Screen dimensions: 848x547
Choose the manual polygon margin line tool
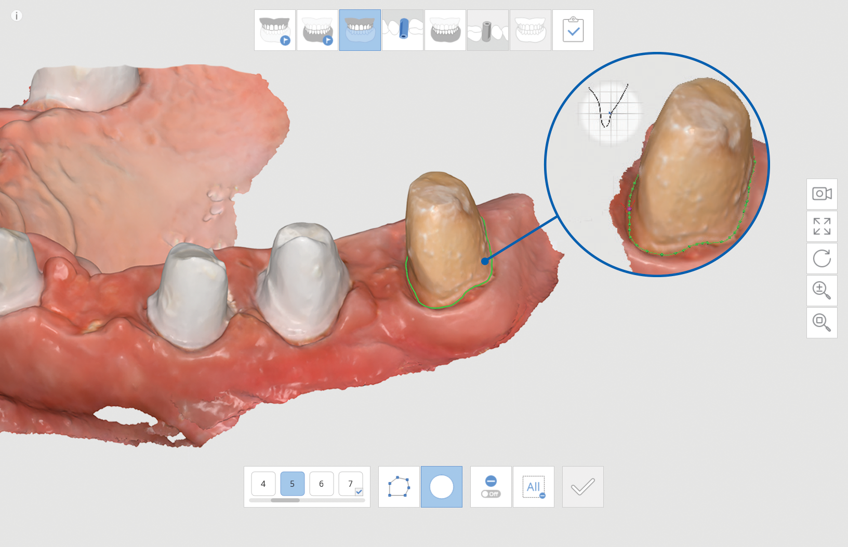(399, 487)
